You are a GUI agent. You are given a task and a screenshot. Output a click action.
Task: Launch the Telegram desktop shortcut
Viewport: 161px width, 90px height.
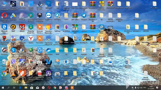tap(84, 16)
